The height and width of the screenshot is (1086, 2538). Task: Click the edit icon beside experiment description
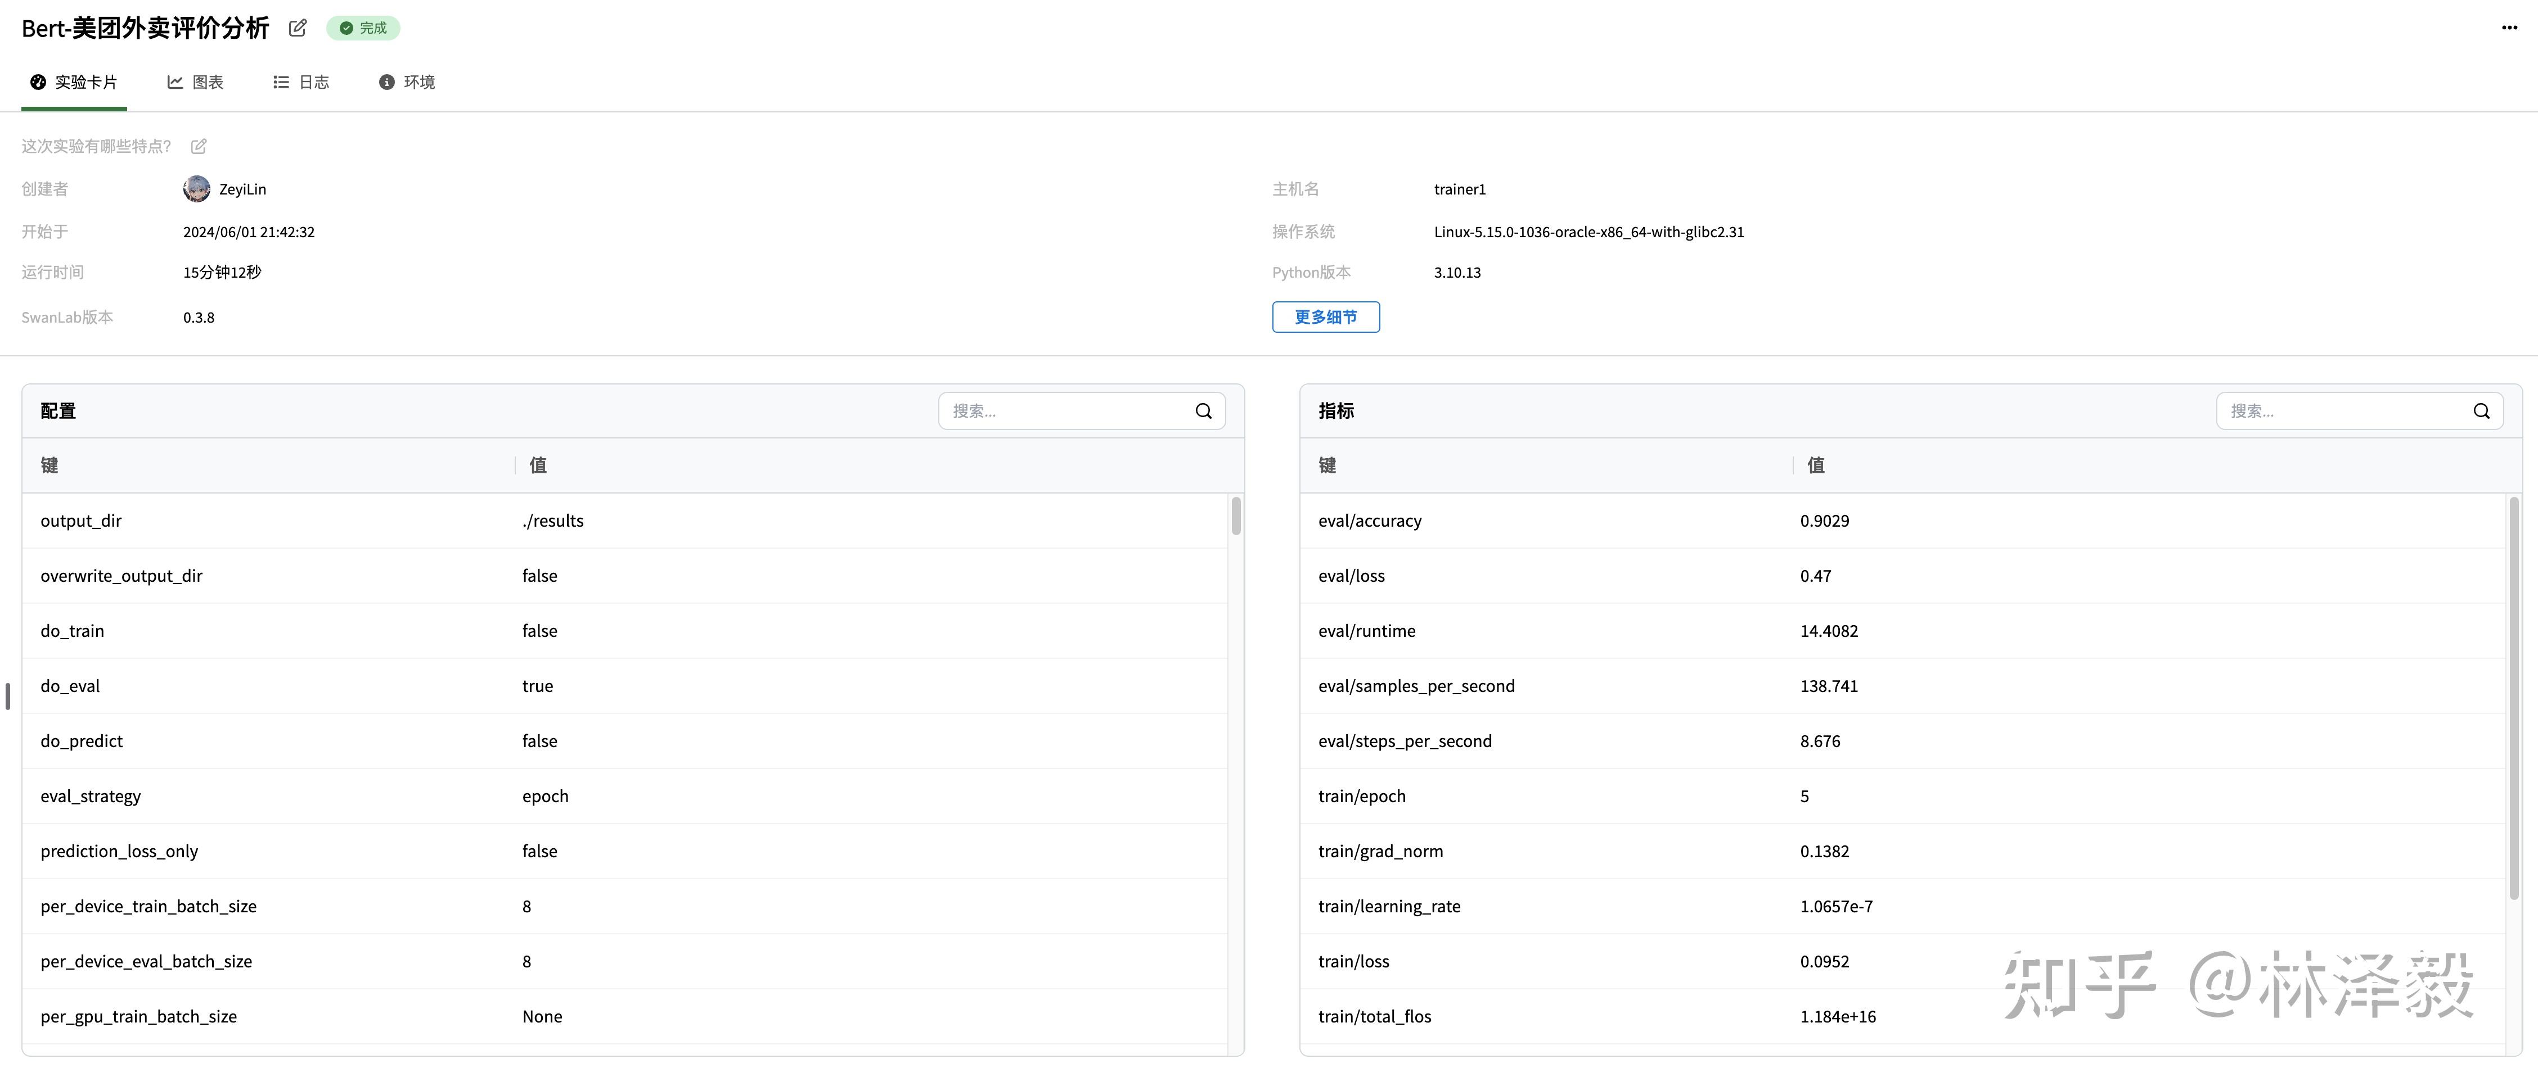click(199, 147)
